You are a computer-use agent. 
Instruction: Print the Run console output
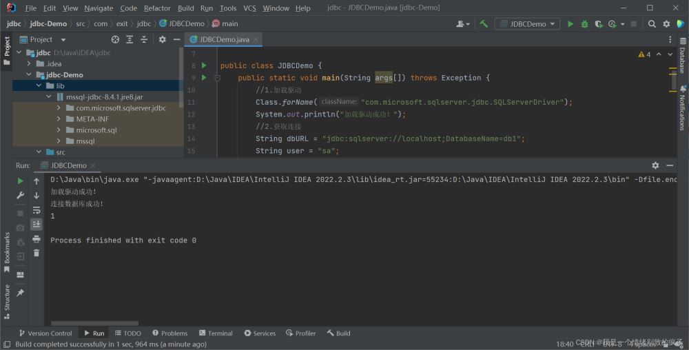[x=37, y=238]
